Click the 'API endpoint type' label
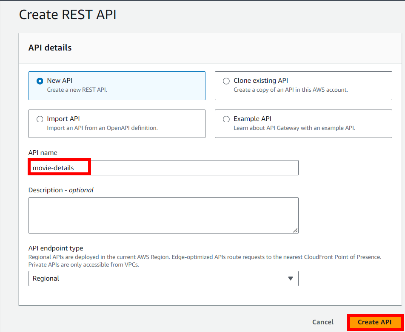This screenshot has width=405, height=332. tap(56, 248)
